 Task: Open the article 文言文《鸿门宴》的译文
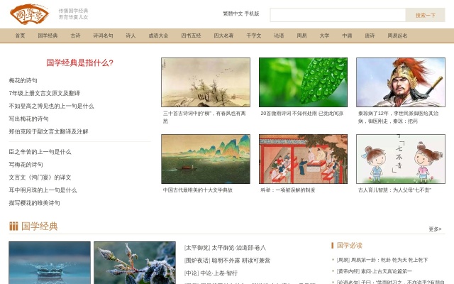tap(40, 177)
